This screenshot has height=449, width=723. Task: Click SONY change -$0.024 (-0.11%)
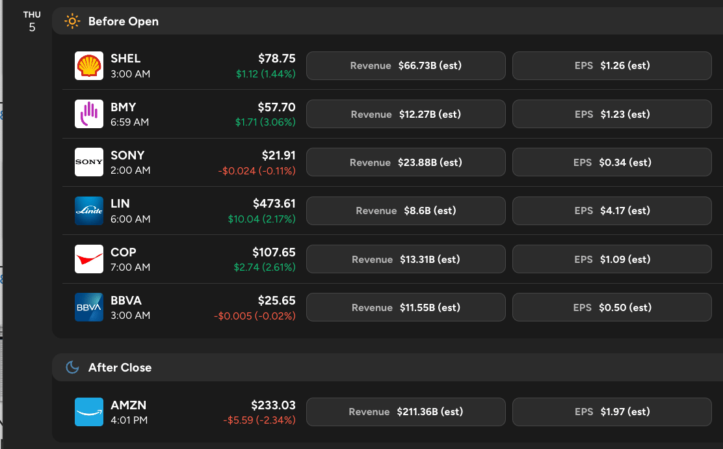tap(257, 170)
